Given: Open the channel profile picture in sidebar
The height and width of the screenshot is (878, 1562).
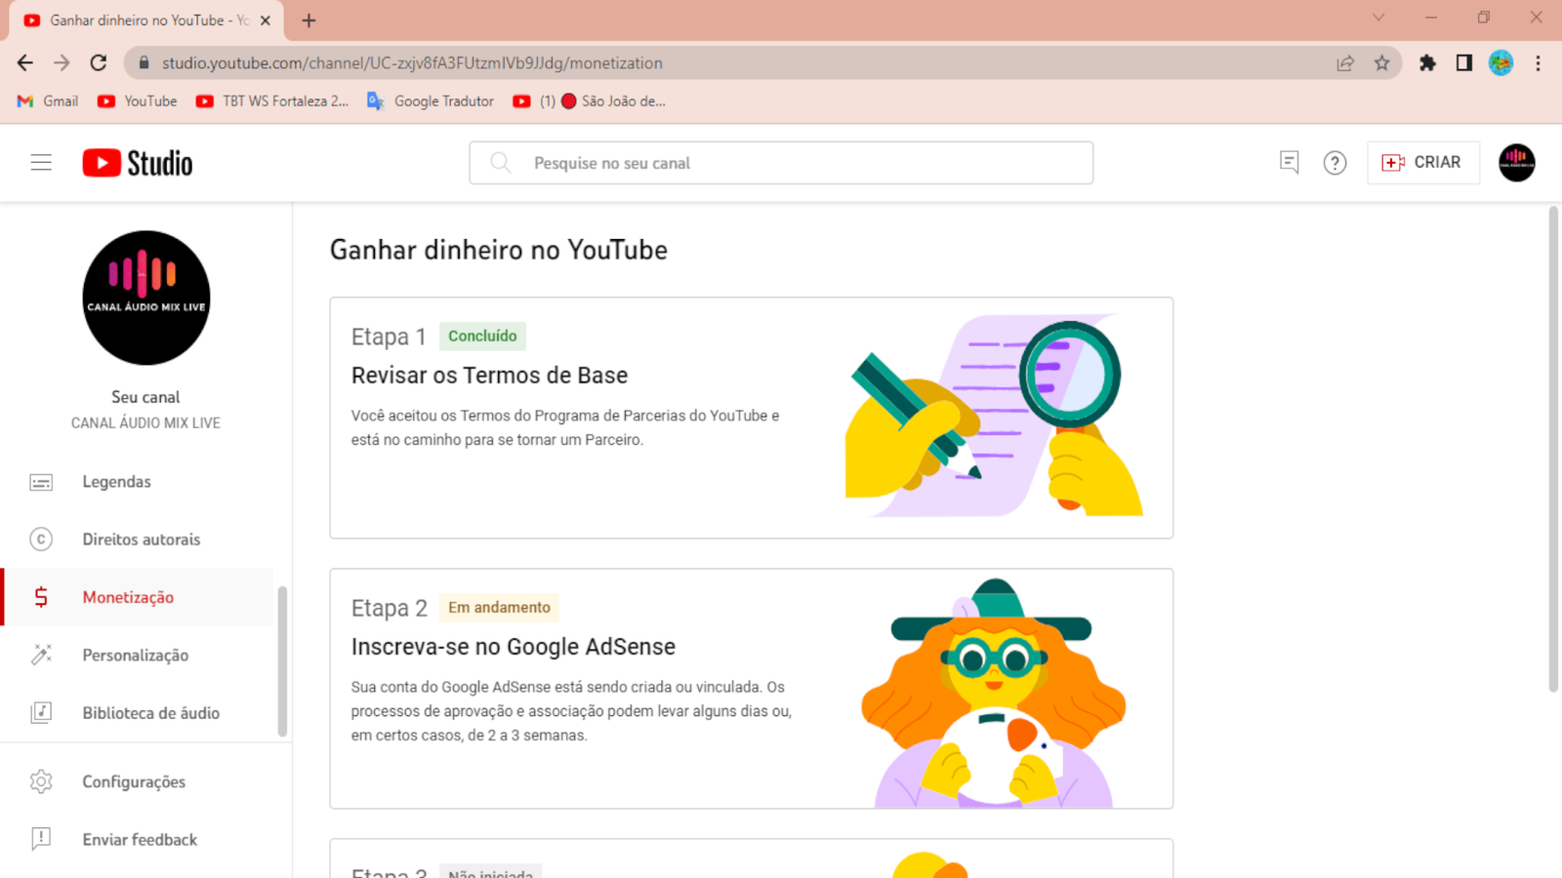Looking at the screenshot, I should point(146,298).
